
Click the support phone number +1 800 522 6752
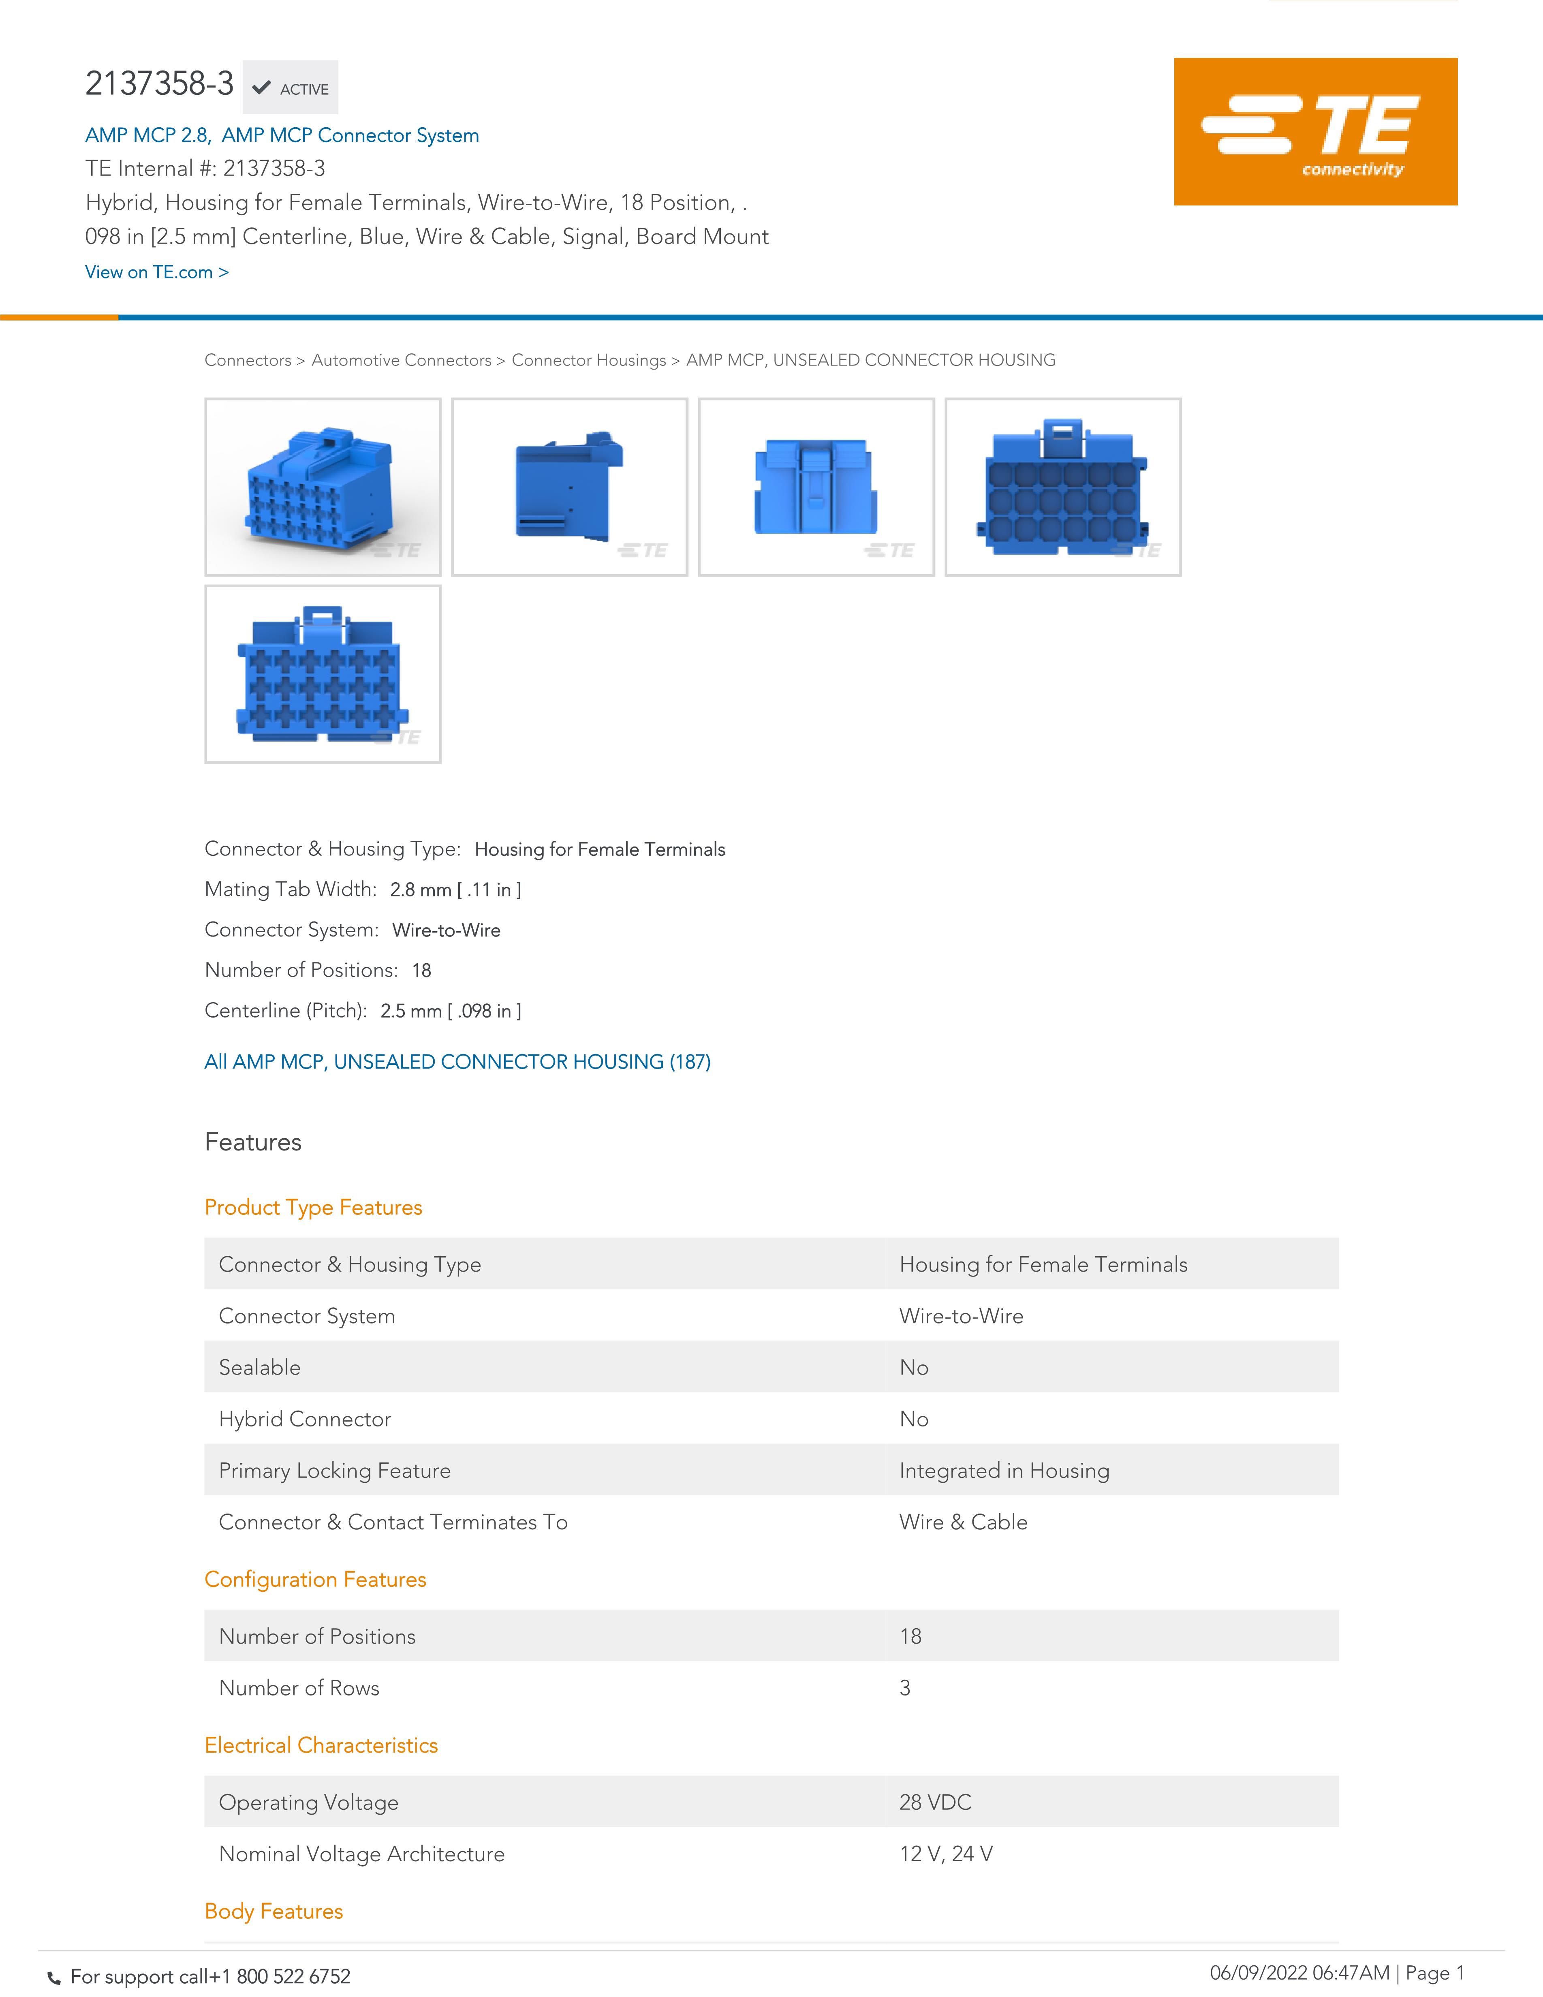pyautogui.click(x=280, y=1977)
